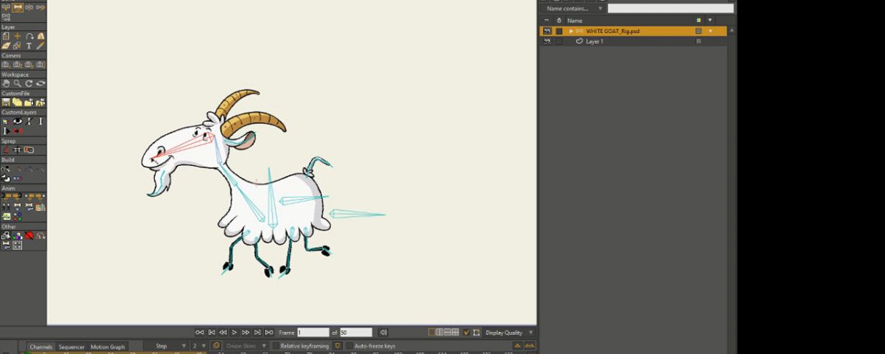Click the total frames field showing 50
The image size is (885, 354).
[356, 333]
